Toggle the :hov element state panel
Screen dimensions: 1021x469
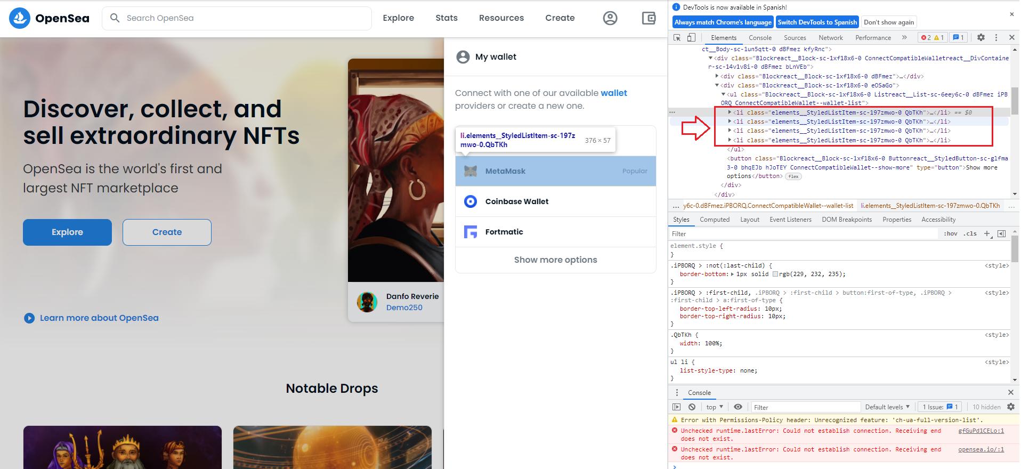coord(950,233)
